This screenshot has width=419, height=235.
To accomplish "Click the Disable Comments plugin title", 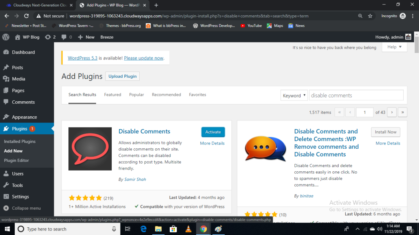I will [x=144, y=131].
